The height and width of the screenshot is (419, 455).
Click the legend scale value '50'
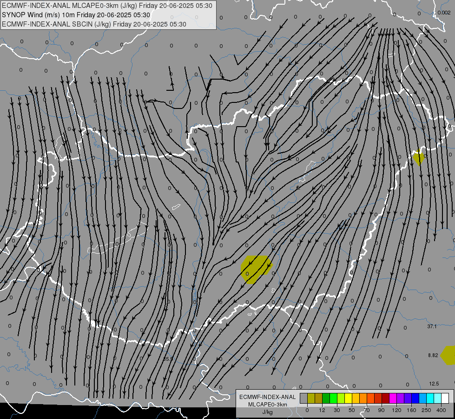pyautogui.click(x=351, y=410)
